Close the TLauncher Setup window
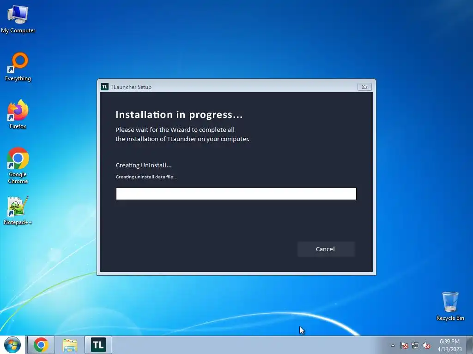Screen dimensions: 473x354 pyautogui.click(x=364, y=87)
